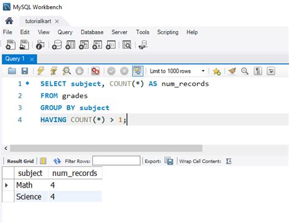Screen dimensions: 289x223
Task: Click the Result Grid label
Action: click(x=20, y=161)
